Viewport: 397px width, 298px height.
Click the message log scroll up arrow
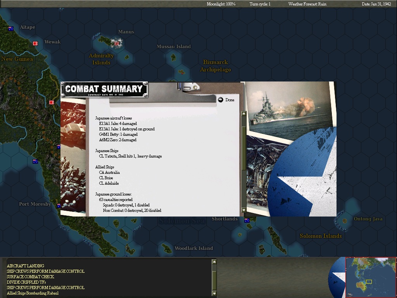tap(214, 262)
